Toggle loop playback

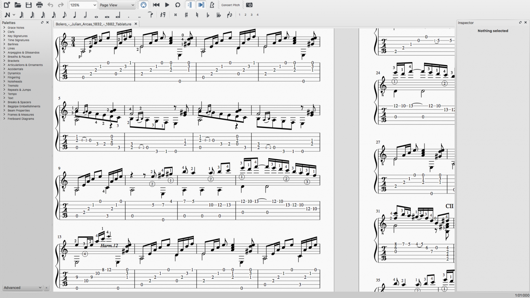click(x=178, y=5)
